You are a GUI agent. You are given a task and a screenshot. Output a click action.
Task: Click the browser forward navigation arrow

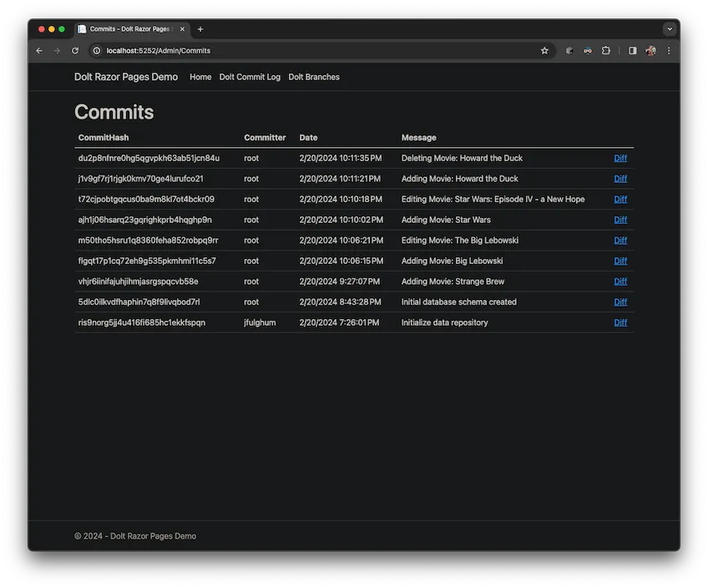click(57, 50)
